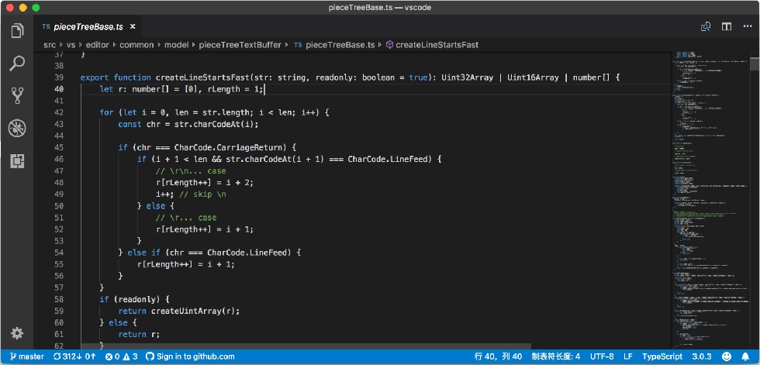Click the TS file icon in the breadcrumb
Viewport: 760px width, 365px height.
pos(298,44)
